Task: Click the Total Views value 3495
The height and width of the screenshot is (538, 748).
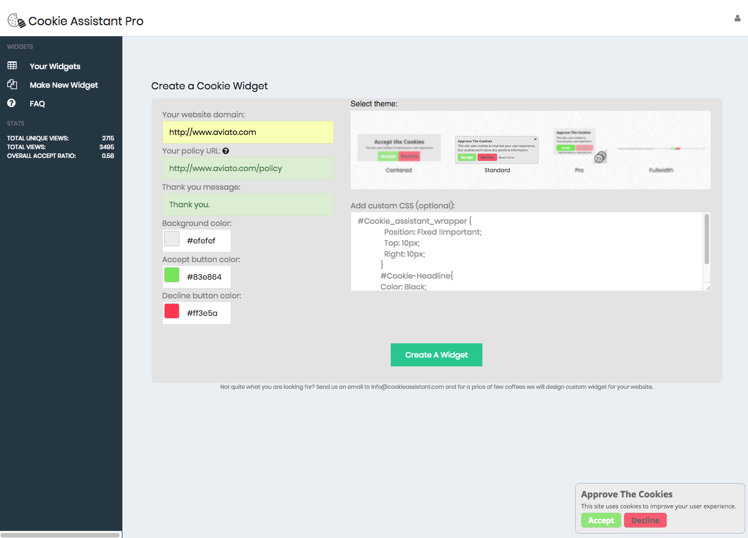Action: pos(107,147)
